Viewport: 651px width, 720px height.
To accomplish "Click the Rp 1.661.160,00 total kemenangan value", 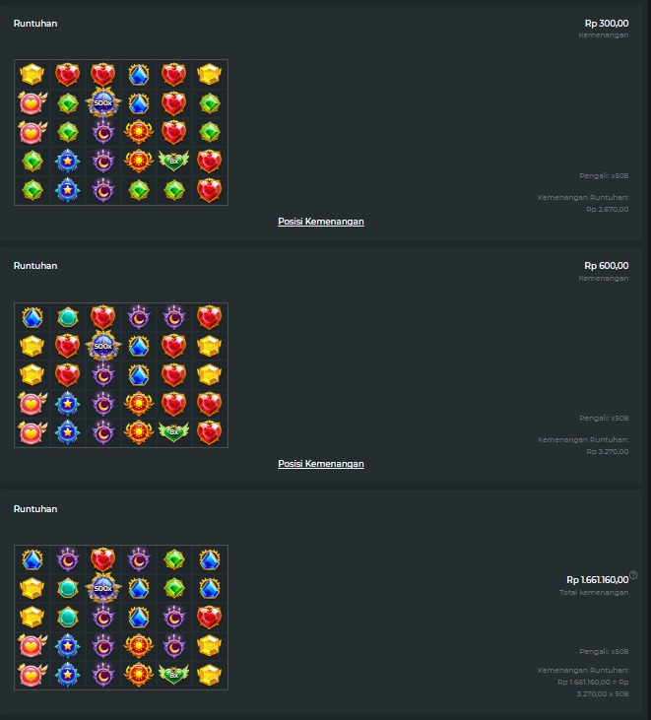I will [x=597, y=580].
